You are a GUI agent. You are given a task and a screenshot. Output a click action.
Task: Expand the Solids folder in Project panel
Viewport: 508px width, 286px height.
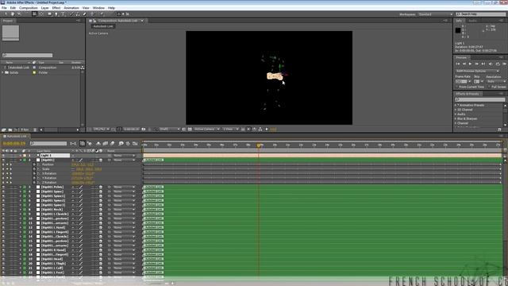coord(3,72)
